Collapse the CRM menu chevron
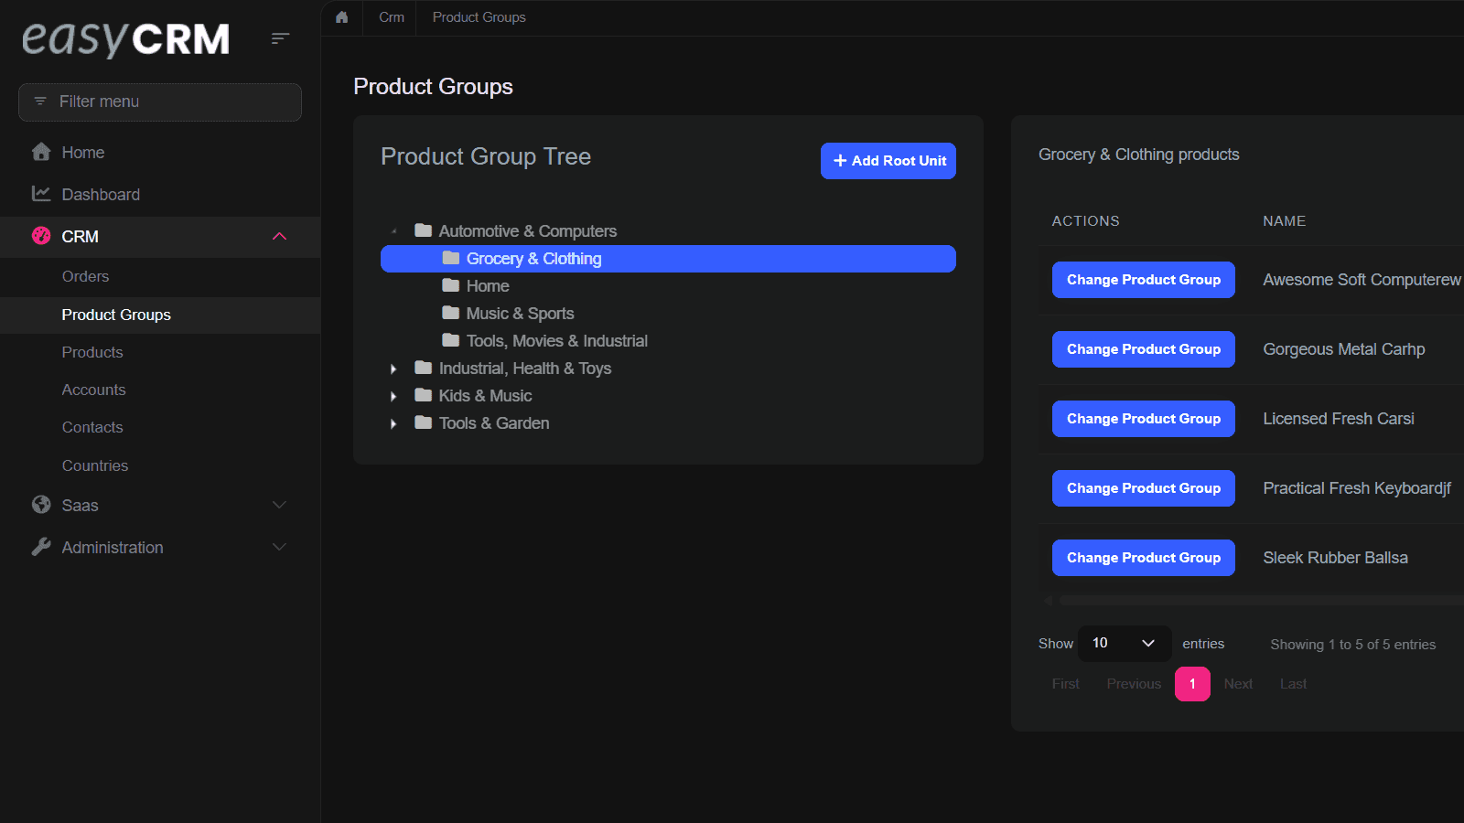 (x=280, y=237)
